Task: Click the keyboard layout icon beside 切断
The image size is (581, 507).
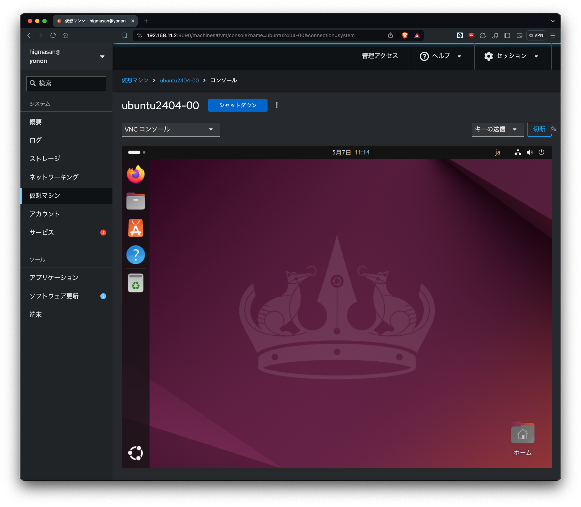Action: coord(554,129)
